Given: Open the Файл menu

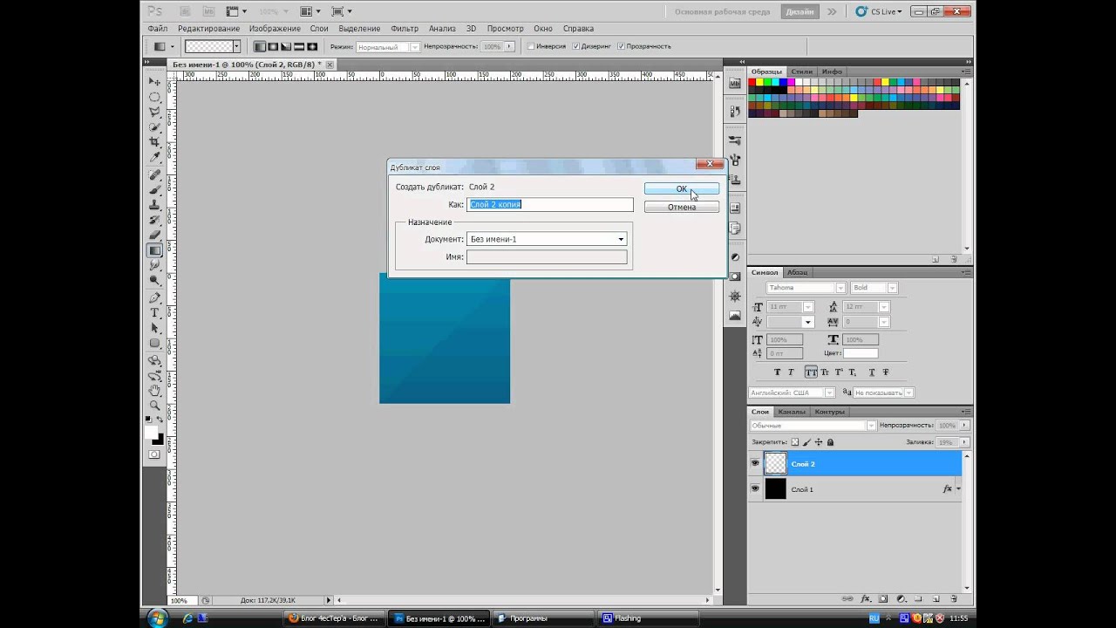Looking at the screenshot, I should [x=158, y=29].
